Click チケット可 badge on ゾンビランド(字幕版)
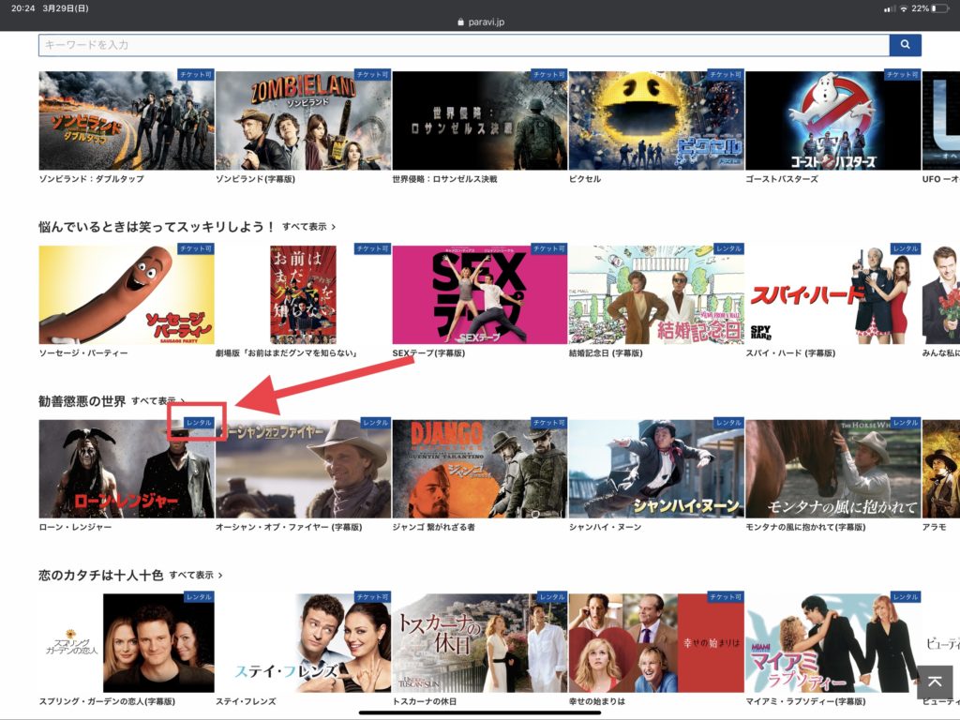 (x=372, y=75)
